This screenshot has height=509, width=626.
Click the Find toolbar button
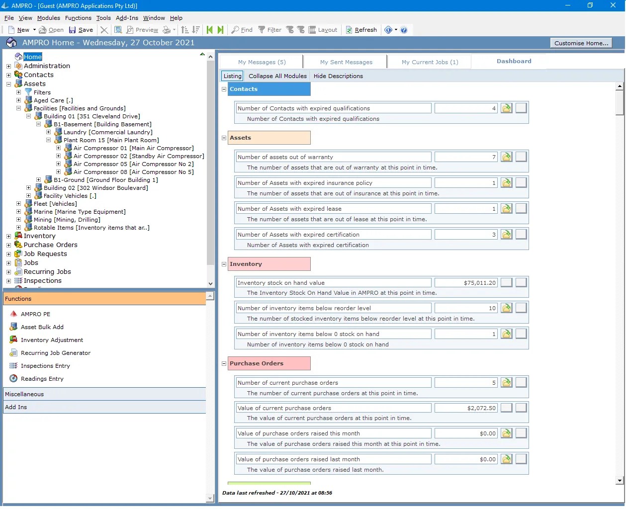tap(242, 30)
